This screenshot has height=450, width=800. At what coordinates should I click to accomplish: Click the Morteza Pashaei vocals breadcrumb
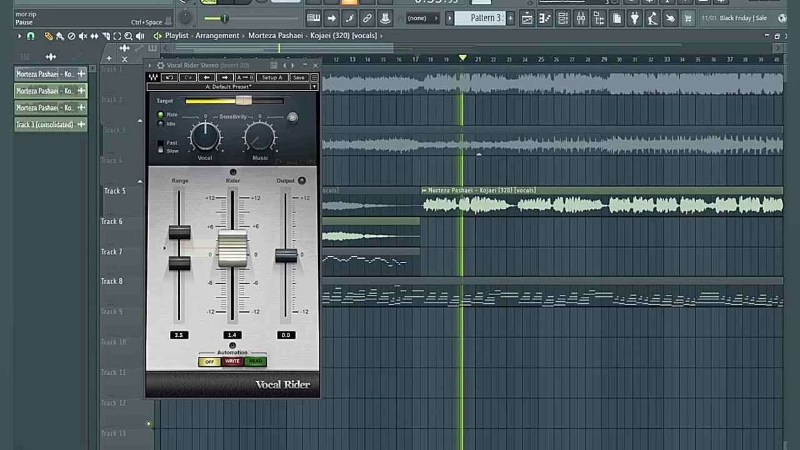click(x=312, y=36)
